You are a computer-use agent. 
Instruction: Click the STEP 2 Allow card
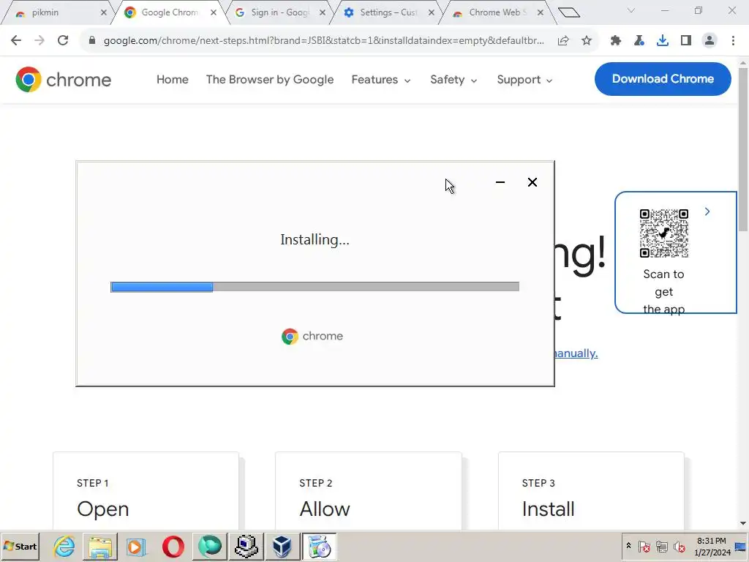(369, 491)
